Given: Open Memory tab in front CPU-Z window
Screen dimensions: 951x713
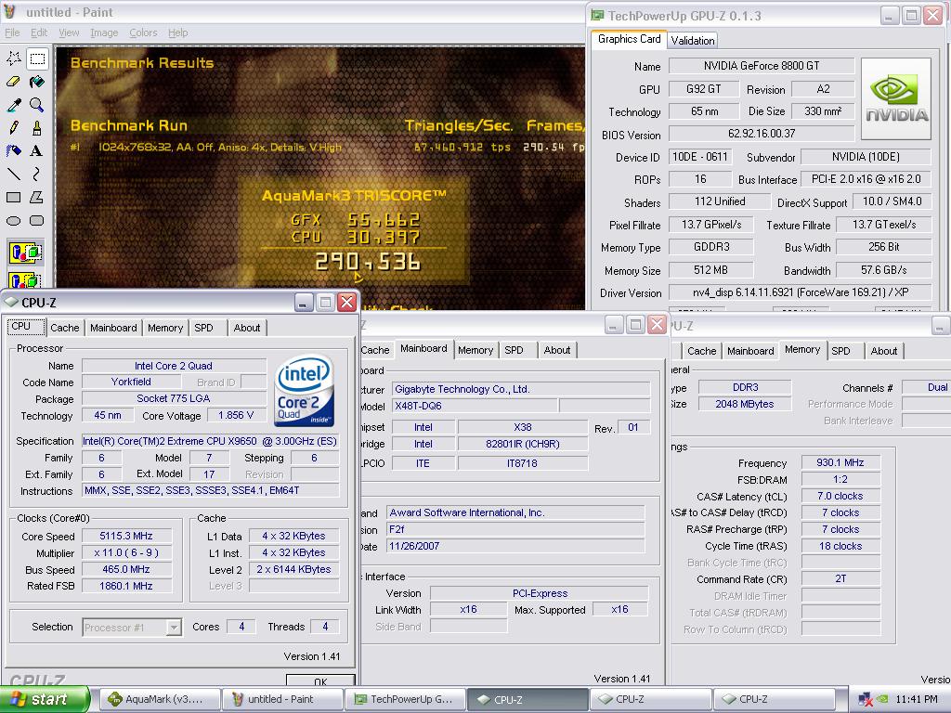Looking at the screenshot, I should click(x=165, y=328).
